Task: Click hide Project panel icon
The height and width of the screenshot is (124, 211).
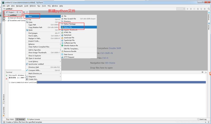Action: [27, 12]
